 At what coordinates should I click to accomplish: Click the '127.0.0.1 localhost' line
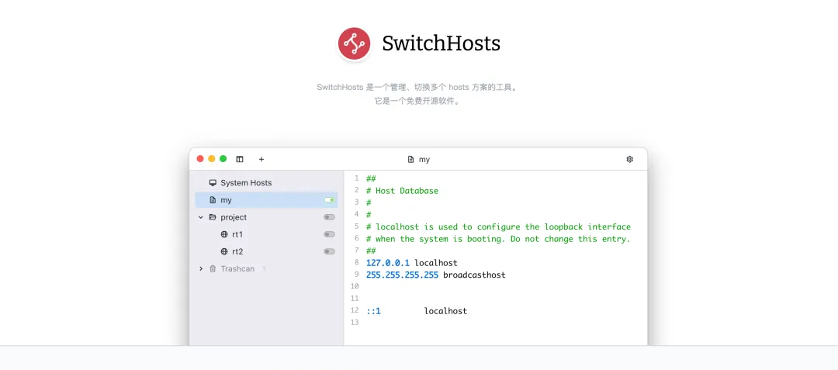click(x=412, y=263)
